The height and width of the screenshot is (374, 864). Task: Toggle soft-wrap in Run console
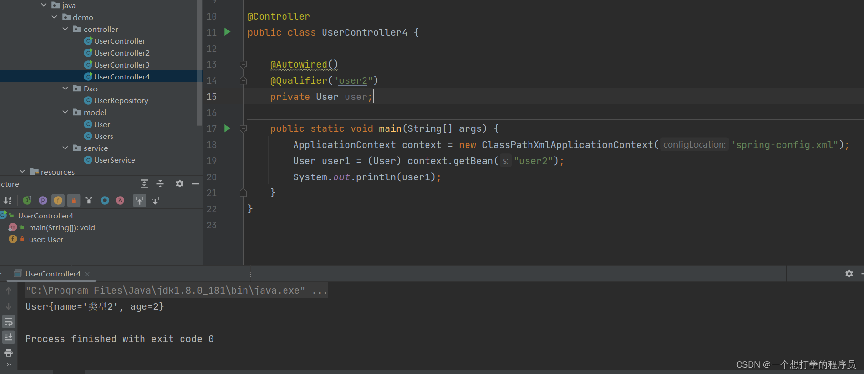coord(9,322)
